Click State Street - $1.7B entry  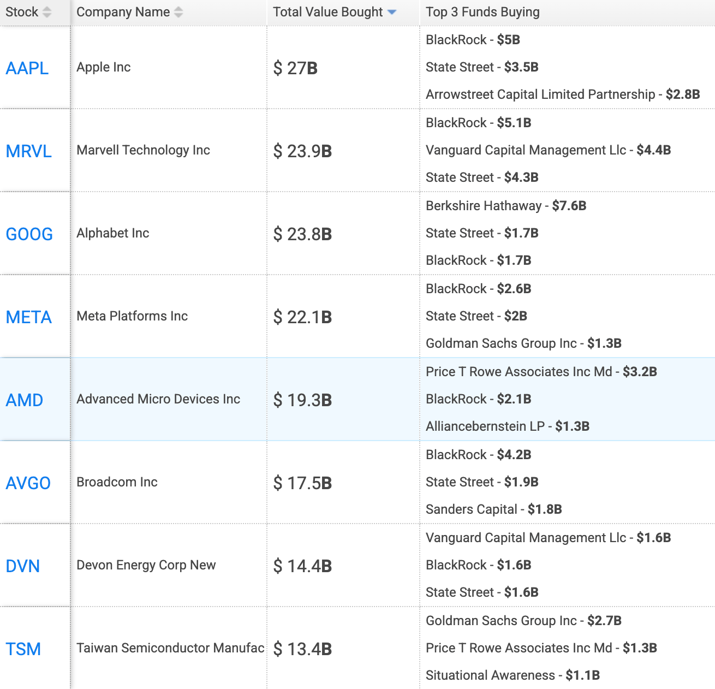(x=482, y=233)
